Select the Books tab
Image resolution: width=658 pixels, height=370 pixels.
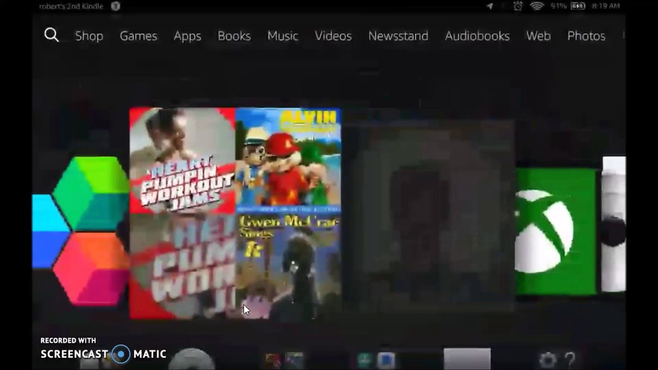tap(234, 36)
